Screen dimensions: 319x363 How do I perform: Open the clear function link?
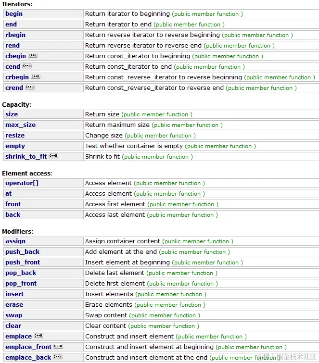(x=13, y=326)
